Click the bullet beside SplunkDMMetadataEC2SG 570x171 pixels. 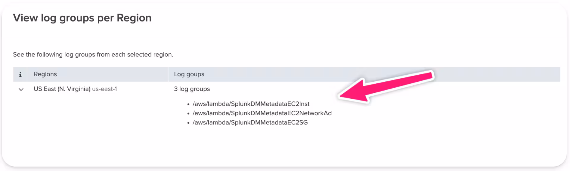click(x=188, y=123)
